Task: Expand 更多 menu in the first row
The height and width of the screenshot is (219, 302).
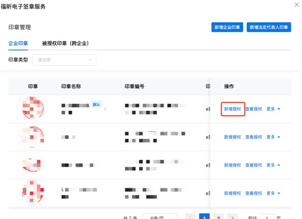Action: tap(273, 109)
